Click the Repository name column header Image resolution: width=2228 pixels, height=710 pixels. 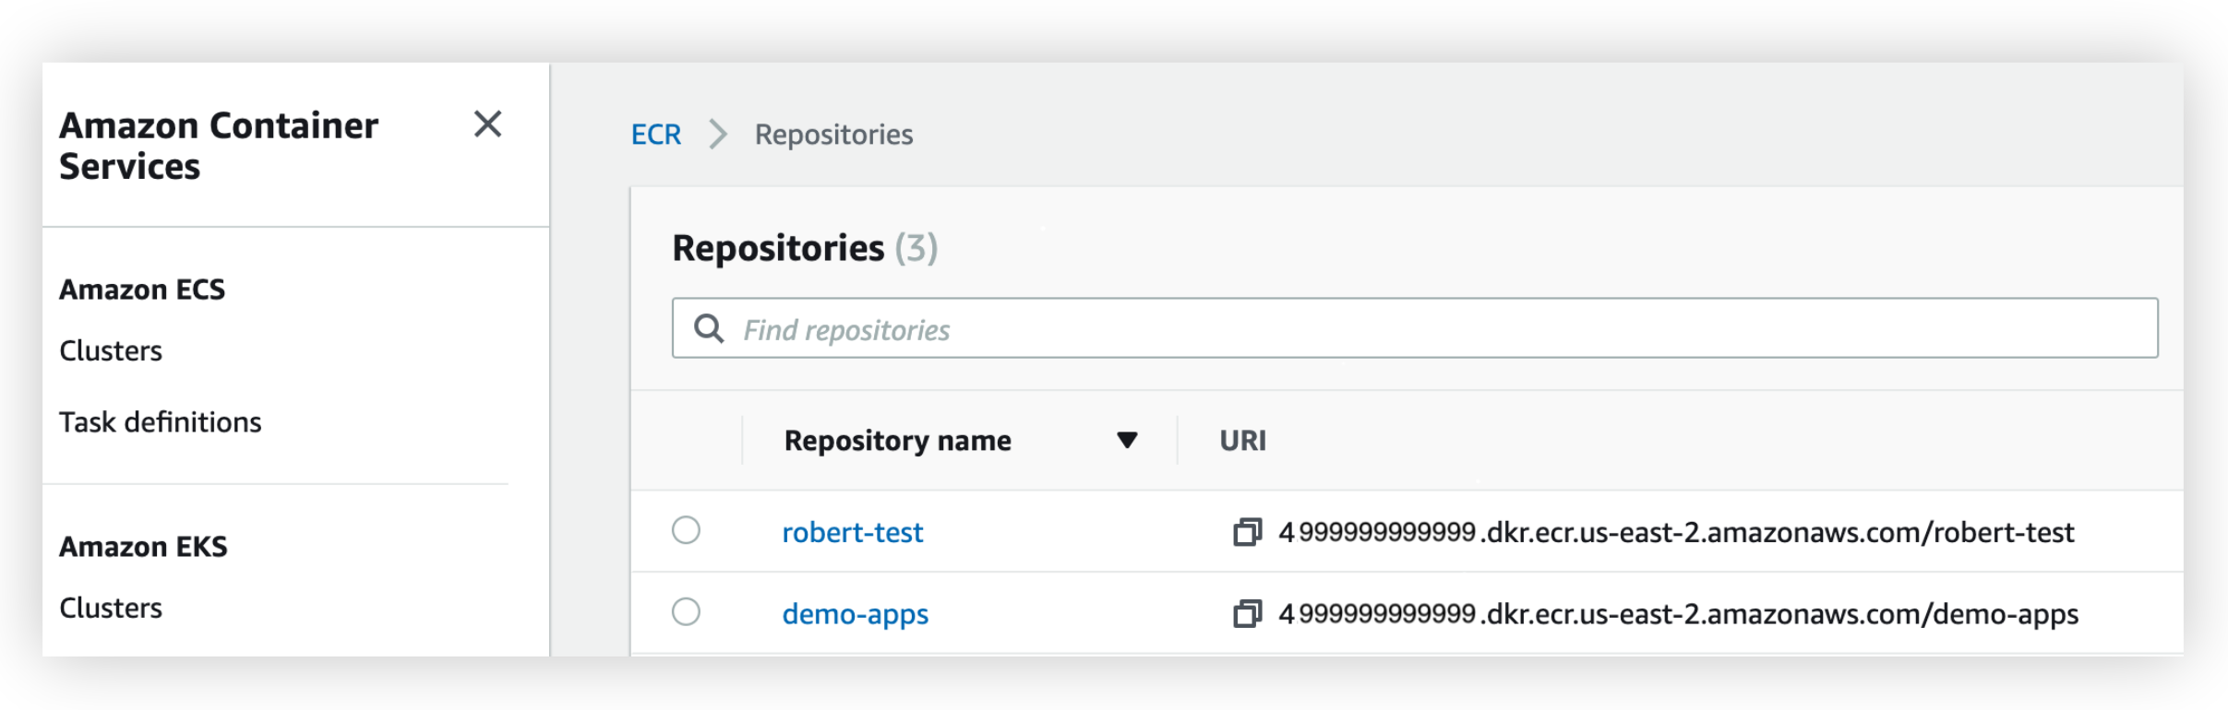[x=897, y=441]
